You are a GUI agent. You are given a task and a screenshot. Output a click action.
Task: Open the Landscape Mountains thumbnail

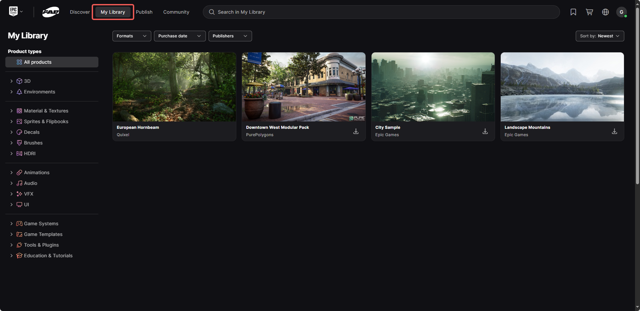click(562, 87)
